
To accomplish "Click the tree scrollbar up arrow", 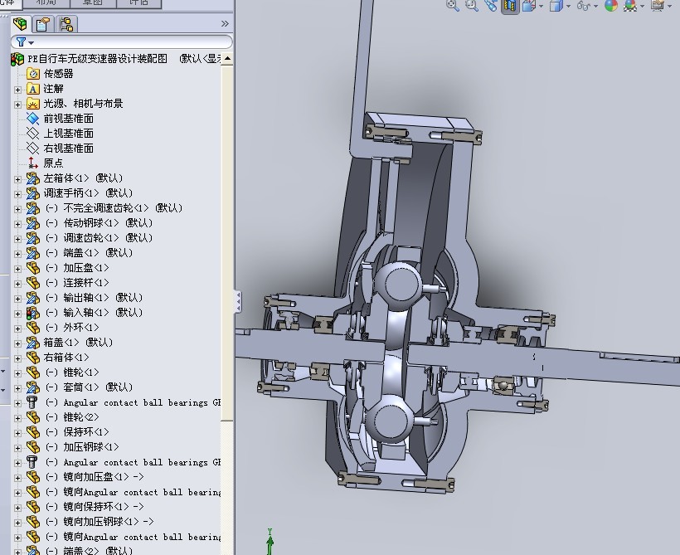I will [x=228, y=58].
